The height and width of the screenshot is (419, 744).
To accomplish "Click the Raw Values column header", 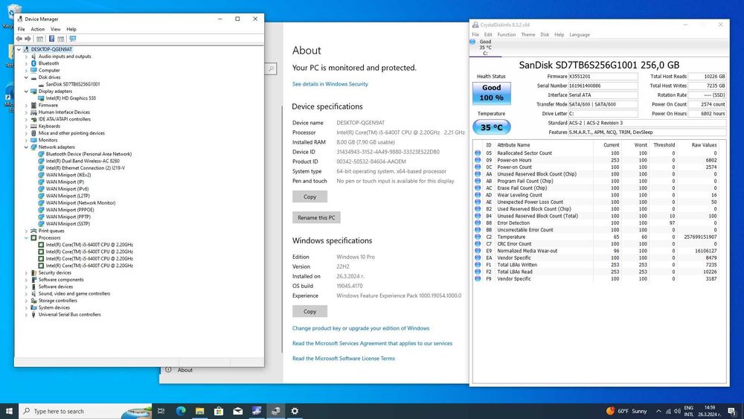I will 704,145.
